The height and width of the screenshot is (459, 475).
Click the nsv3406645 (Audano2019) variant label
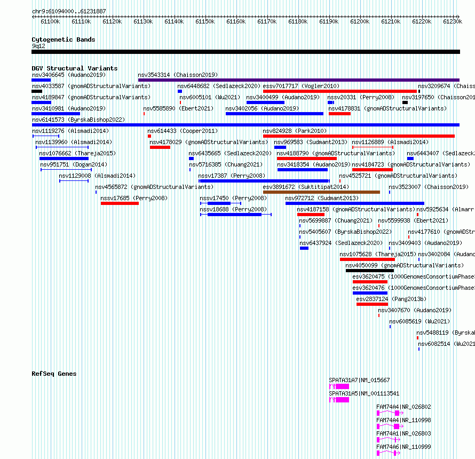coord(69,75)
